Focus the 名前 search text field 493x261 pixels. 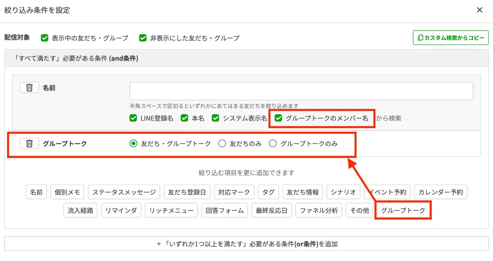pos(301,91)
